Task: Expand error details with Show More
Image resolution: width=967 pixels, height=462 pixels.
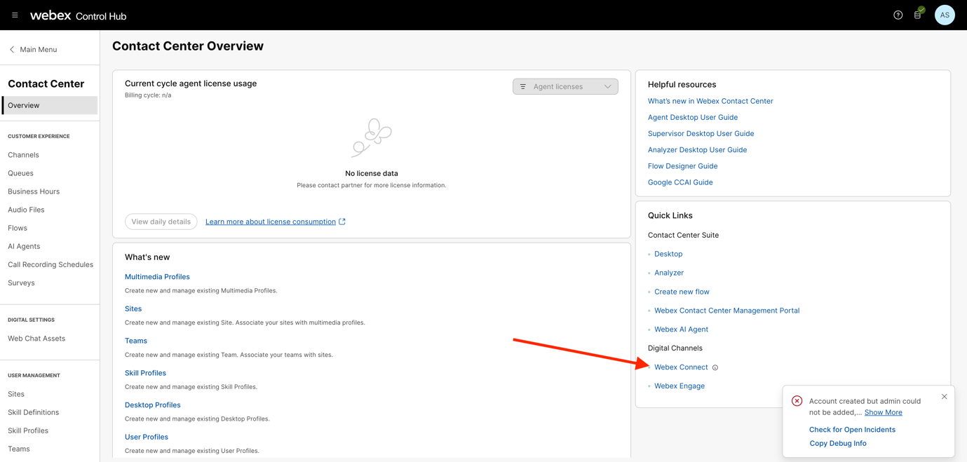Action: pos(883,412)
